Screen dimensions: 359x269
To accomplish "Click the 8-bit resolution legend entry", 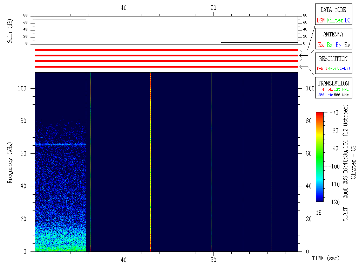I will pyautogui.click(x=322, y=69).
